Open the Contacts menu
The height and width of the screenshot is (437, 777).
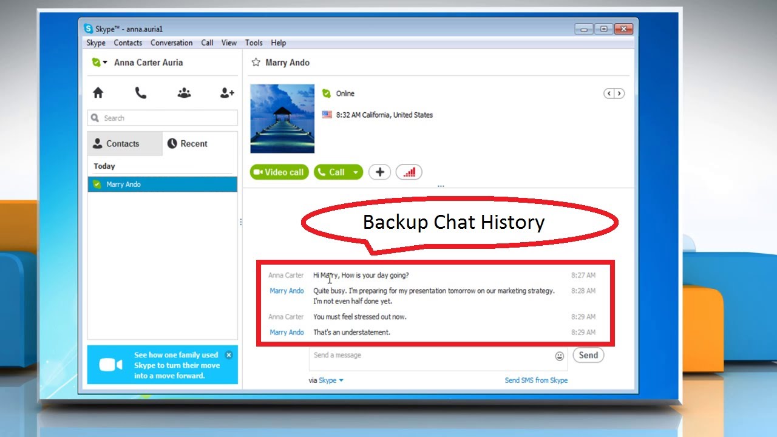tap(128, 43)
